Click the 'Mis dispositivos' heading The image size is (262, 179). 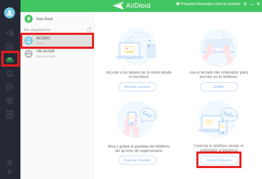click(37, 30)
